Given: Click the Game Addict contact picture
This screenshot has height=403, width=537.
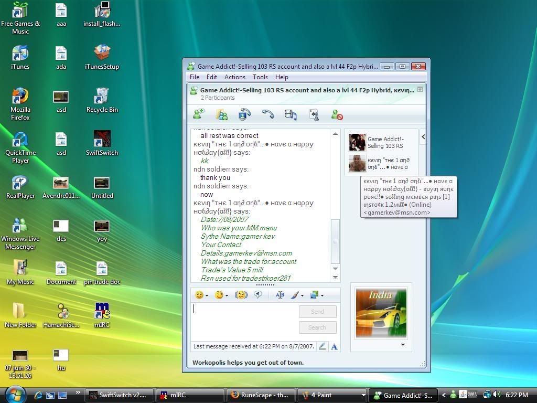Looking at the screenshot, I should pos(357,142).
